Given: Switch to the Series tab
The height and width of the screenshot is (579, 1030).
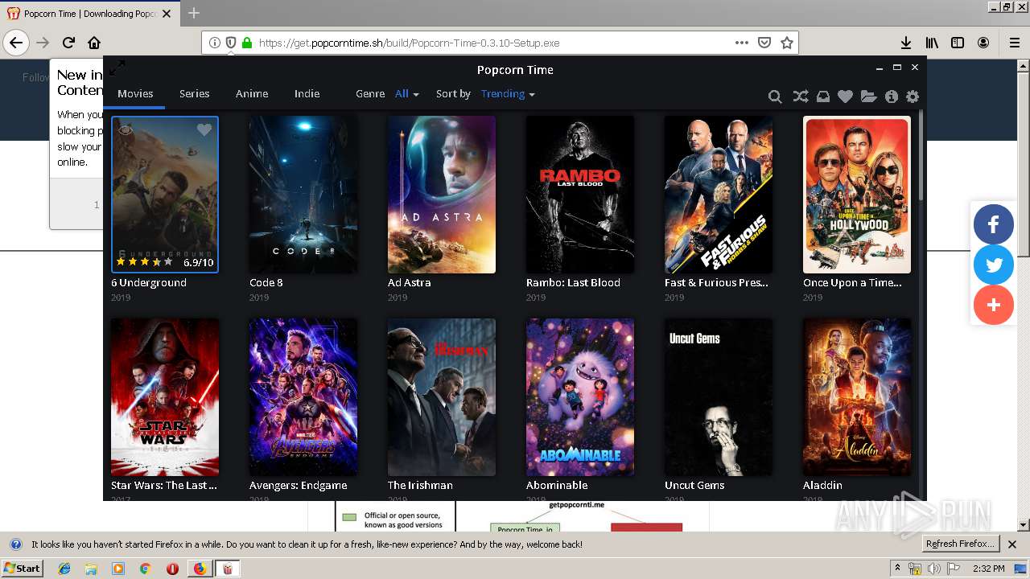Looking at the screenshot, I should 194,94.
